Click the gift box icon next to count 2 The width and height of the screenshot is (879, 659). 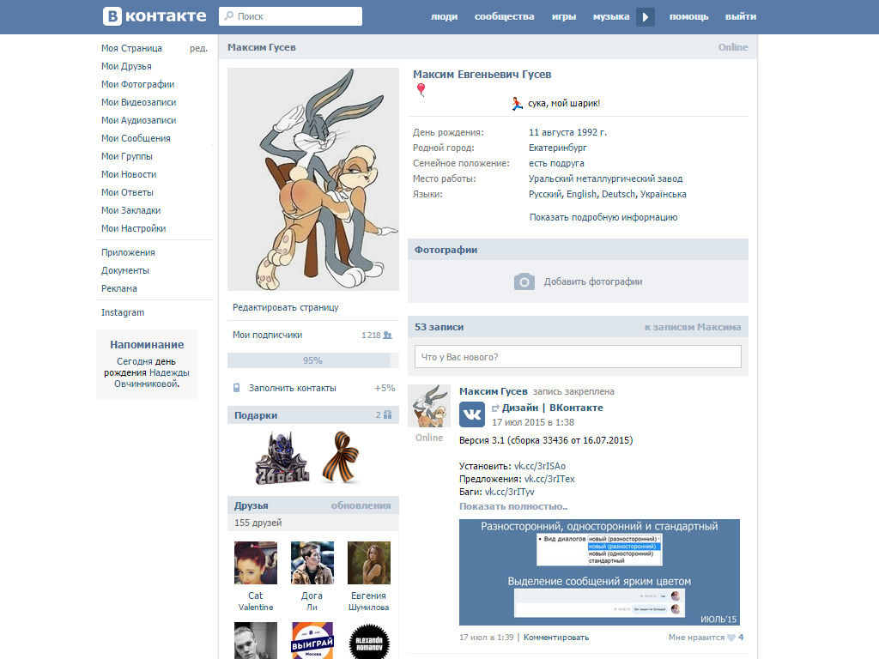pyautogui.click(x=387, y=414)
